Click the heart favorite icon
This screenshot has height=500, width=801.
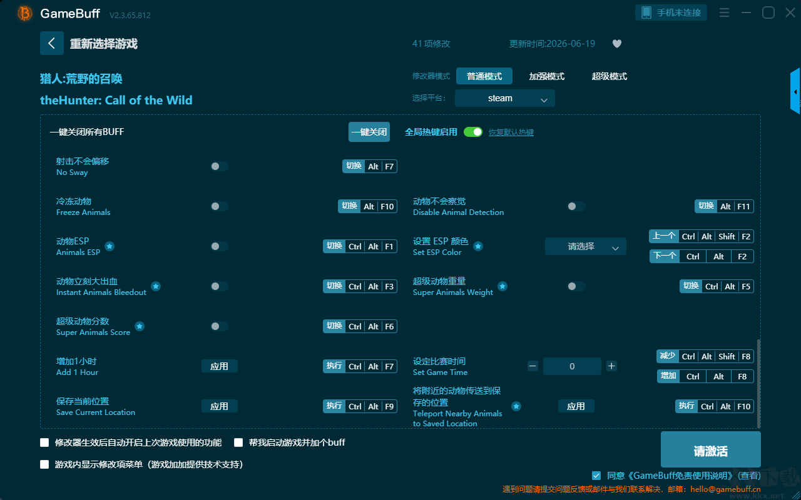click(617, 44)
